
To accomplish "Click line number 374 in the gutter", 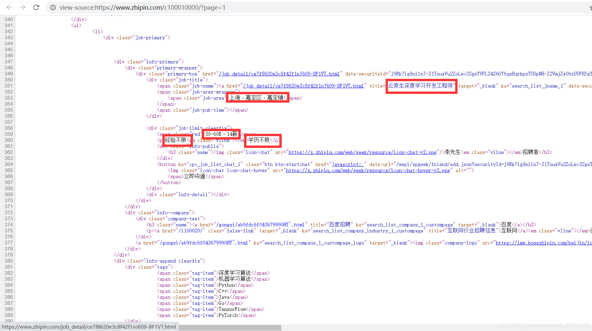I will [x=9, y=225].
